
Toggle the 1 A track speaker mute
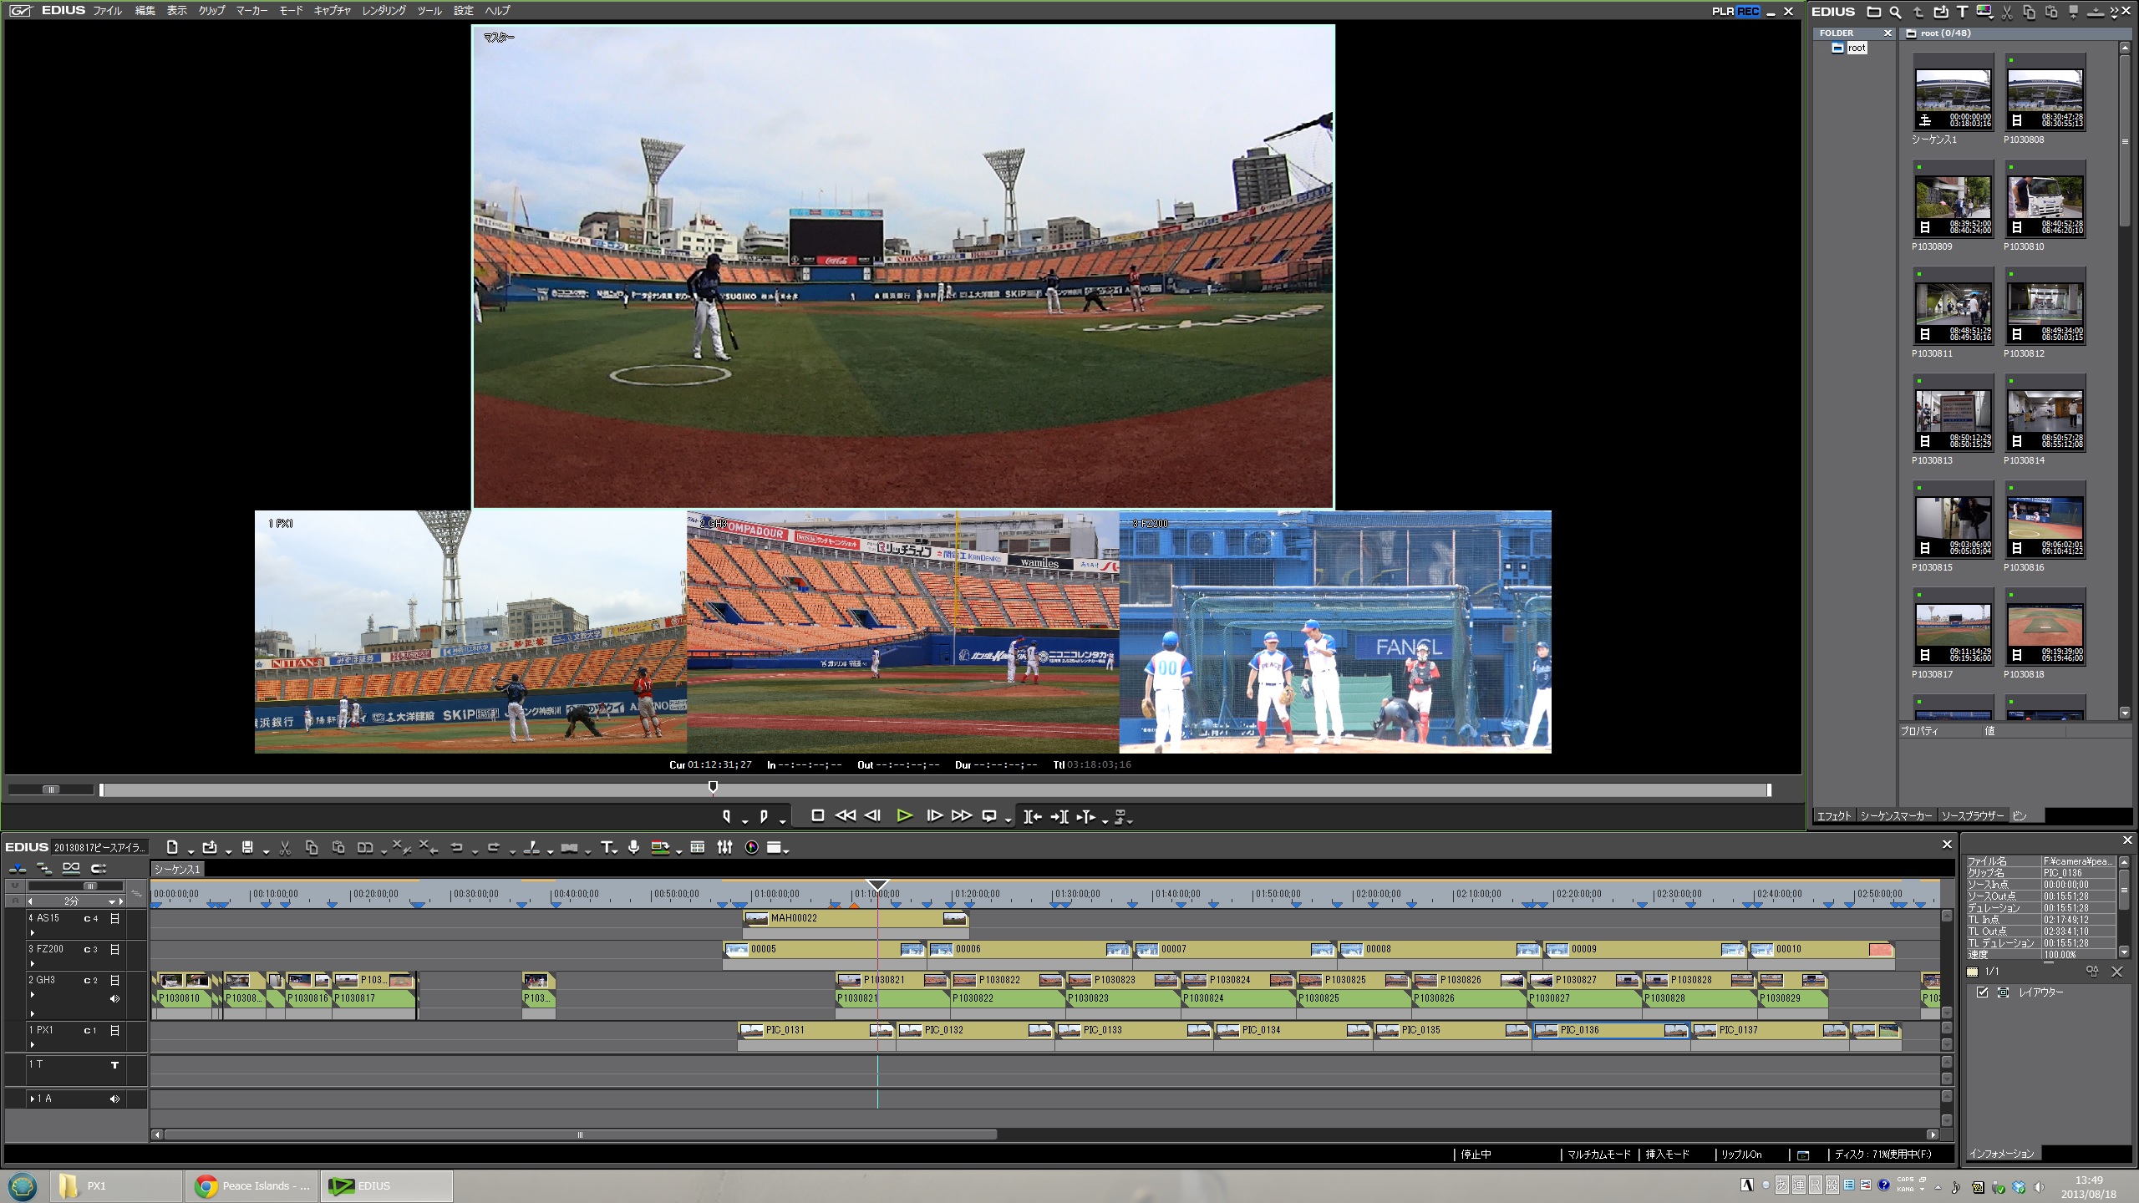(114, 1099)
